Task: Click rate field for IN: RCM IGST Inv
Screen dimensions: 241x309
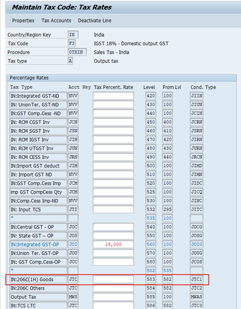Action: click(113, 139)
